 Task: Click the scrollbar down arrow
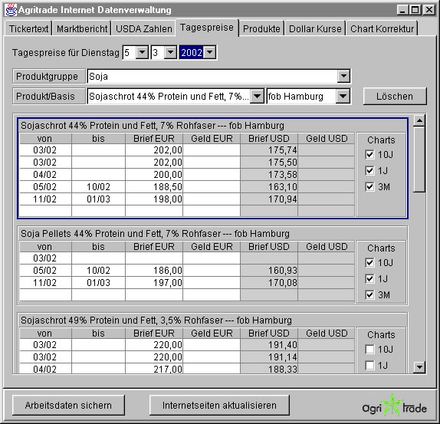(x=419, y=366)
